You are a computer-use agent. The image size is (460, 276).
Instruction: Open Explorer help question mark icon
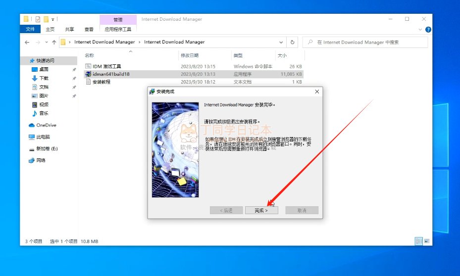click(428, 30)
